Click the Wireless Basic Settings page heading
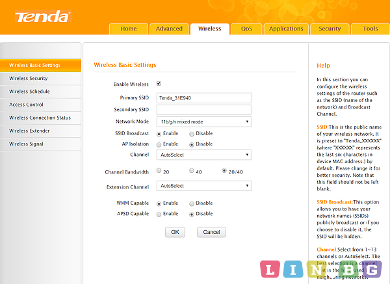The width and height of the screenshot is (390, 284). (x=125, y=65)
